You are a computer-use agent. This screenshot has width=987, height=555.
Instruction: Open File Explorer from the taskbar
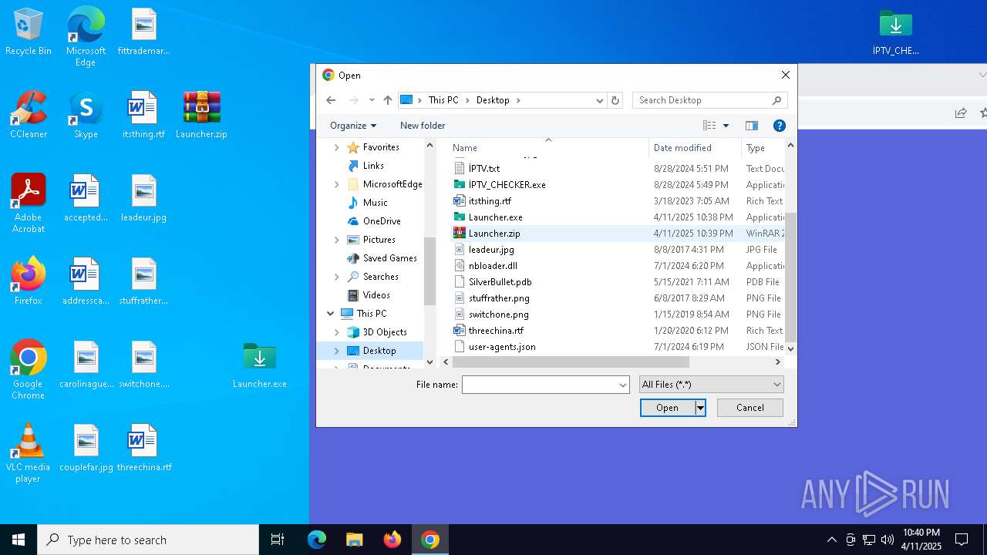pyautogui.click(x=354, y=540)
